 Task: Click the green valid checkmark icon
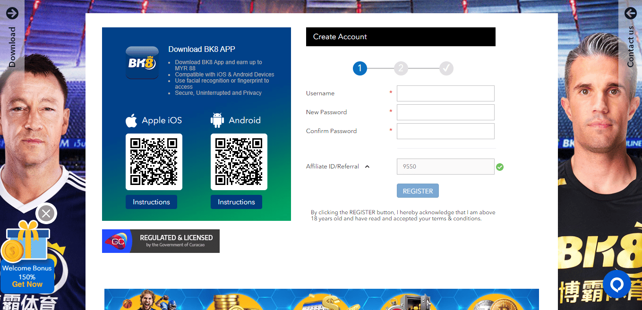point(500,167)
